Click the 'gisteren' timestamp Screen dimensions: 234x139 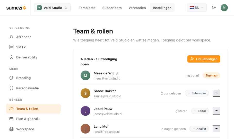coord(181,111)
